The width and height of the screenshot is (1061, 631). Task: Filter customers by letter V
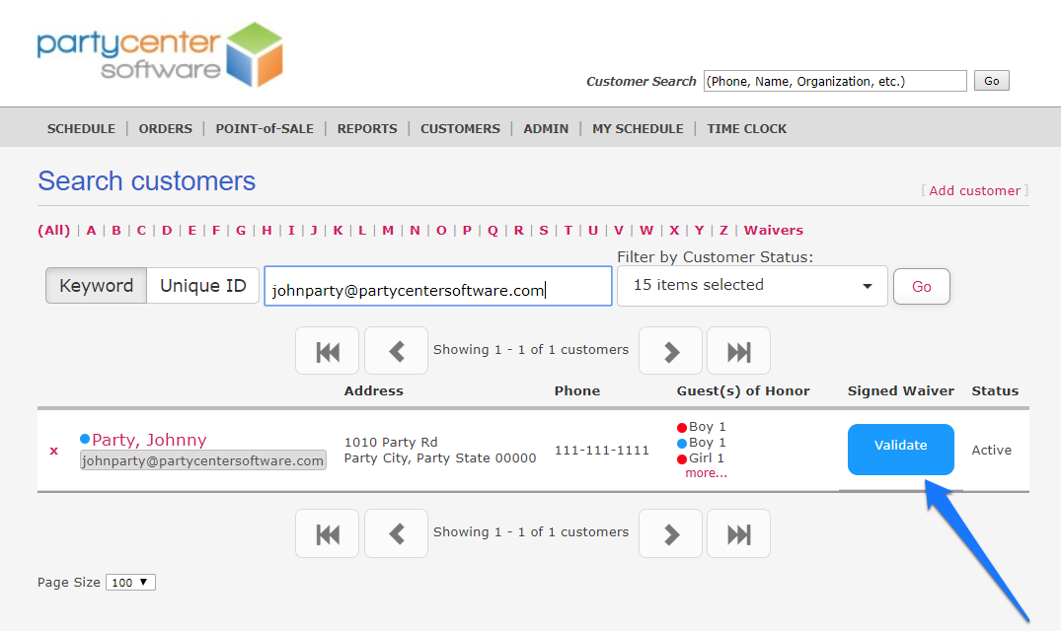619,231
